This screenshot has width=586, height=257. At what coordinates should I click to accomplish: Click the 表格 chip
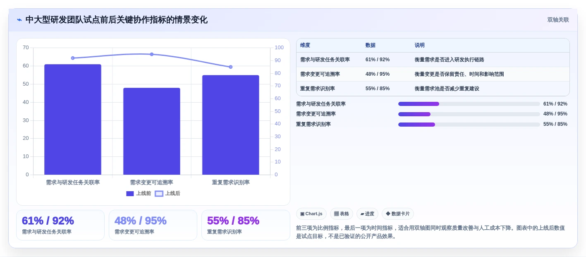tap(342, 214)
